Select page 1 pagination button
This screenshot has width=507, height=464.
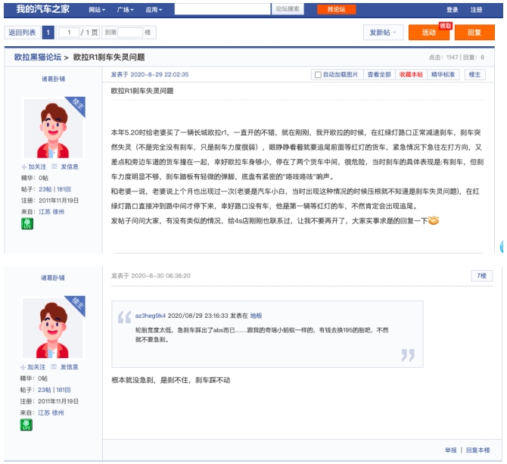pos(48,33)
